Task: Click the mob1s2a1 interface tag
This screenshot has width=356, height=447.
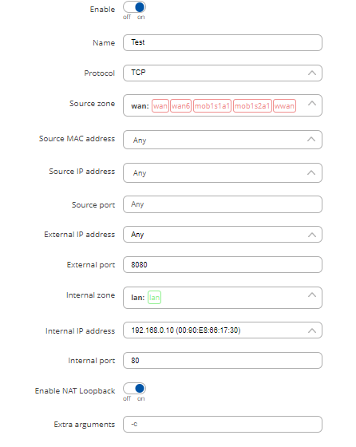Action: tap(252, 106)
